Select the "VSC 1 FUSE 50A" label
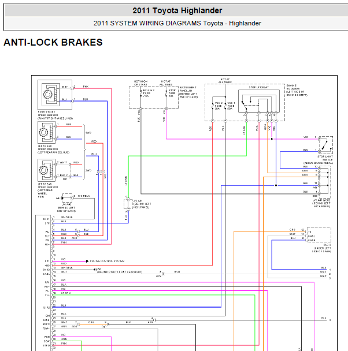Viewport: 348px width, 351px height. (x=231, y=106)
